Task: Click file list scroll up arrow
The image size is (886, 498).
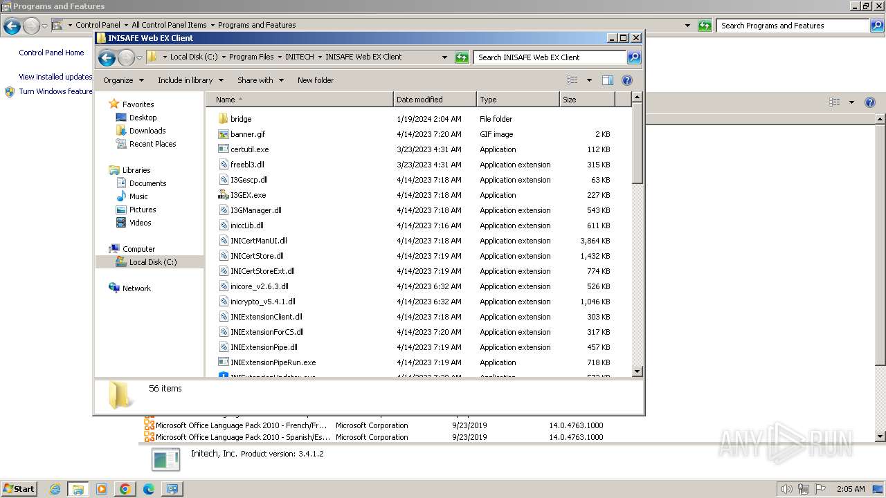Action: click(638, 98)
